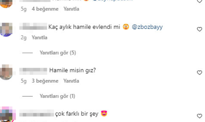The image size is (205, 122).
Task: Like the 'Hamile misin gız?' comment
Action: [x=200, y=73]
